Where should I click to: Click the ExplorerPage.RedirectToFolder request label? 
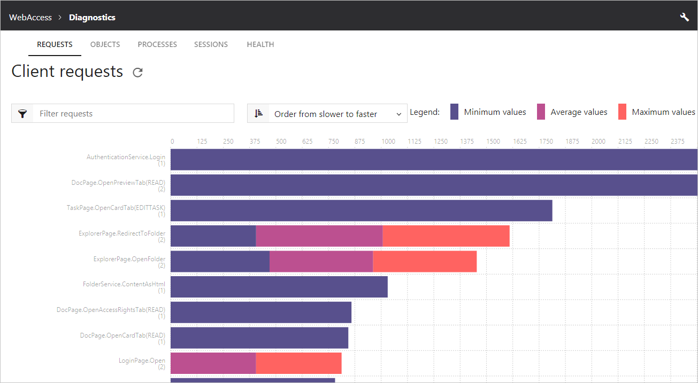pyautogui.click(x=122, y=233)
